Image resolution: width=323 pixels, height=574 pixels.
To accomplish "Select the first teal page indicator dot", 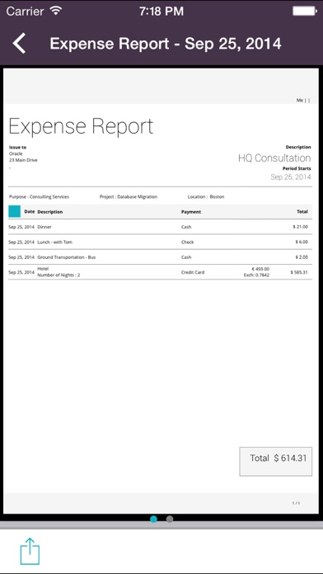I will 153,519.
